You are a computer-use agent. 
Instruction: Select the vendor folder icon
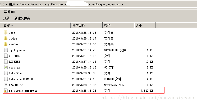click(6, 44)
